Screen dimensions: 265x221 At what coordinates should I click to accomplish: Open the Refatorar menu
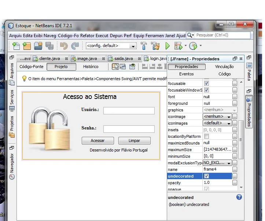87,36
